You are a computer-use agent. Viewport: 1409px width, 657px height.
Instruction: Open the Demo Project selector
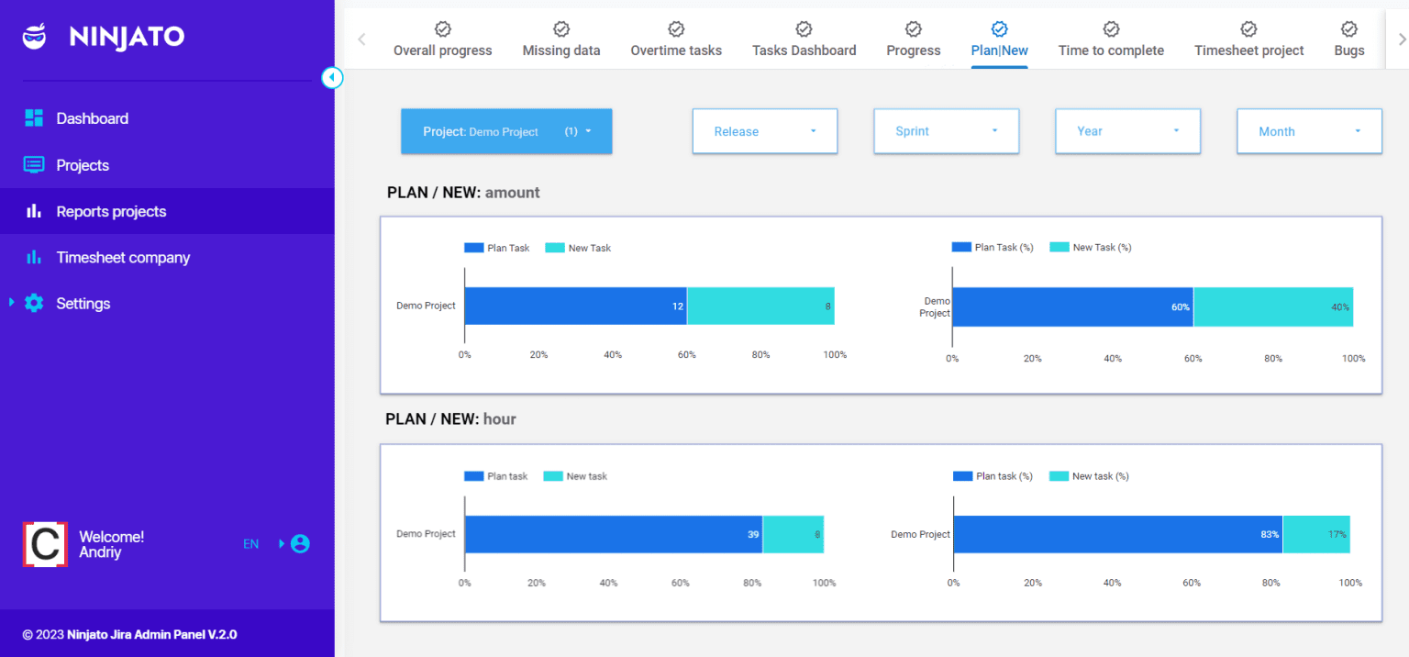tap(505, 131)
